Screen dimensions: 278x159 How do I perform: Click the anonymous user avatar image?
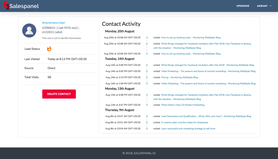pos(29,30)
